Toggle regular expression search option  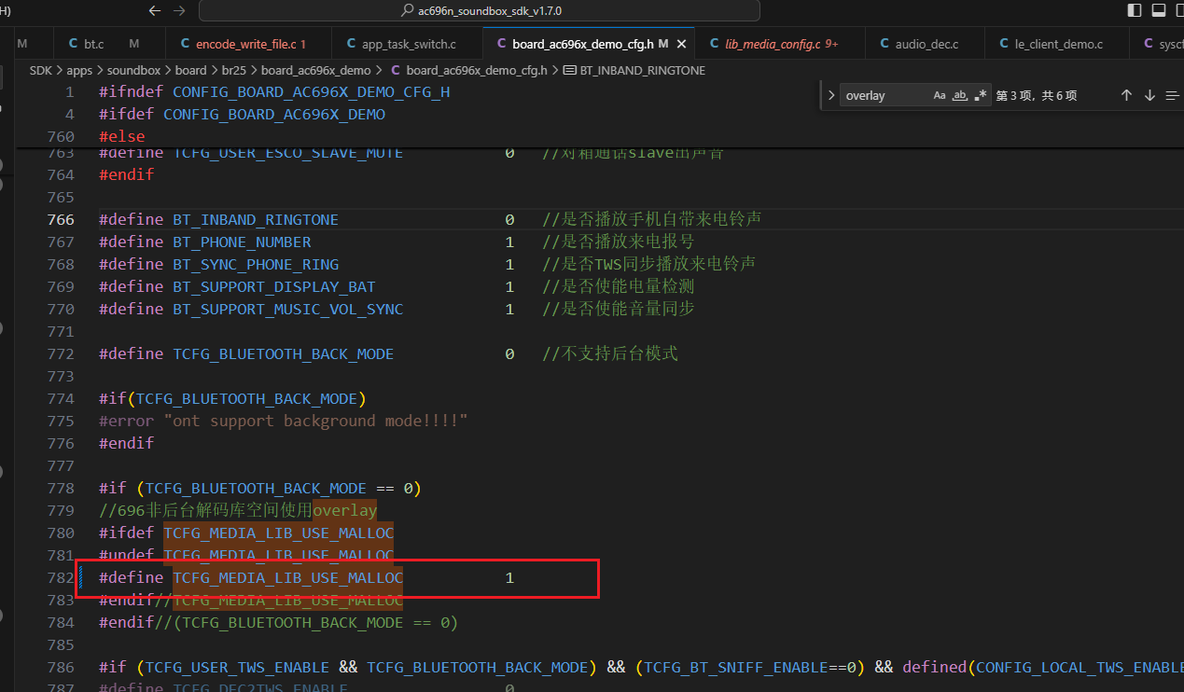pos(981,95)
